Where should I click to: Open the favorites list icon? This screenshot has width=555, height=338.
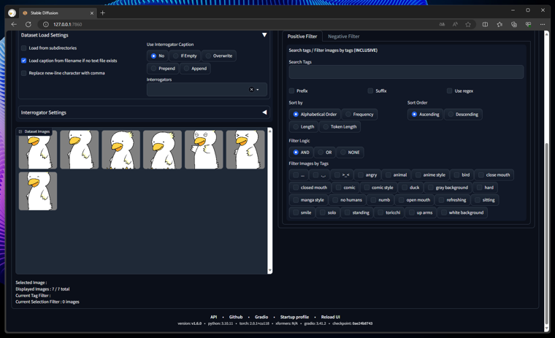pyautogui.click(x=499, y=24)
